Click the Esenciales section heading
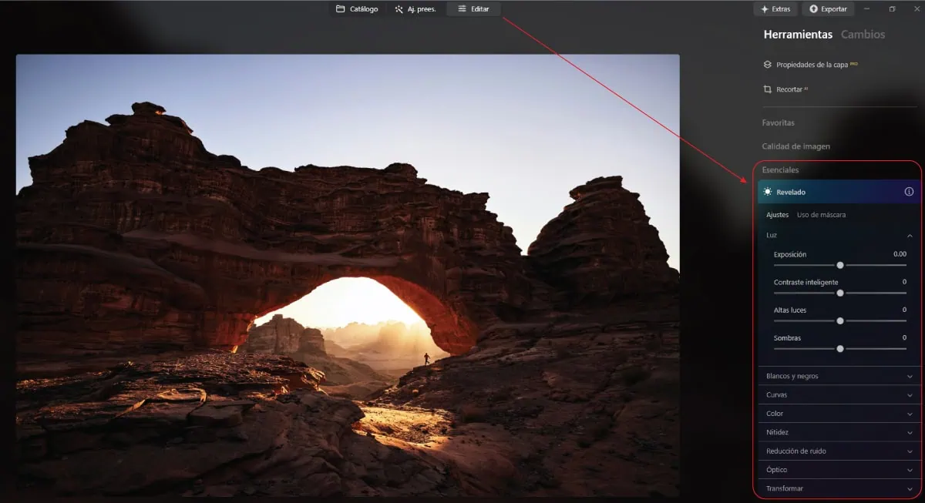925x503 pixels. pyautogui.click(x=780, y=169)
